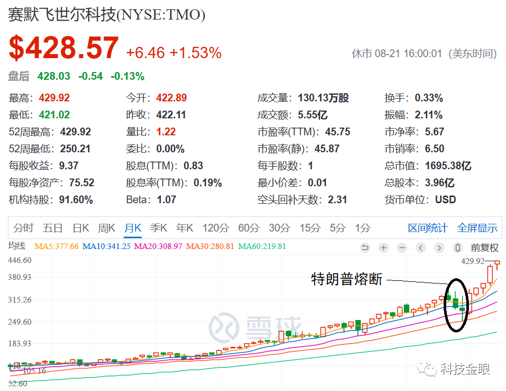Click the y-axis label 380.93
The height and width of the screenshot is (391, 506).
(20, 277)
